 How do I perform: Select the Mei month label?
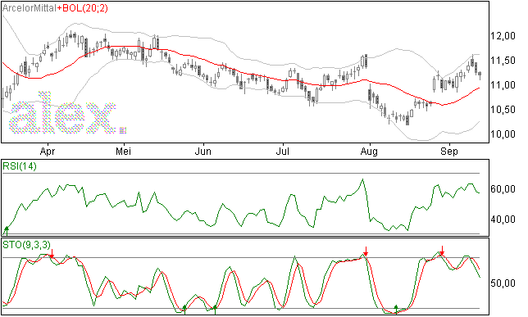(x=123, y=152)
